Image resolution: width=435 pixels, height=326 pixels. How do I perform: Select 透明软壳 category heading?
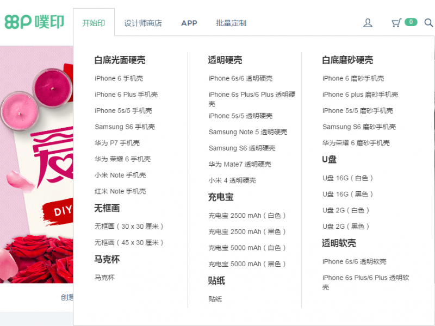pyautogui.click(x=339, y=243)
